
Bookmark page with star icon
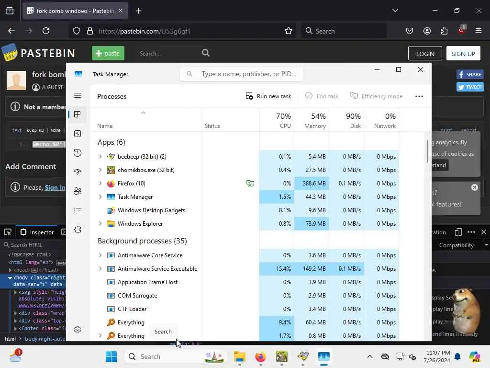click(289, 31)
